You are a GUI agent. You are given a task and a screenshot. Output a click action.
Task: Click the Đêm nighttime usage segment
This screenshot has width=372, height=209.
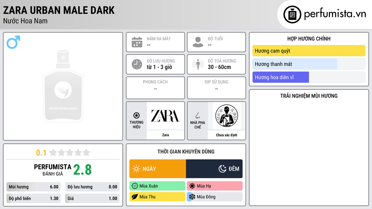pos(214,169)
